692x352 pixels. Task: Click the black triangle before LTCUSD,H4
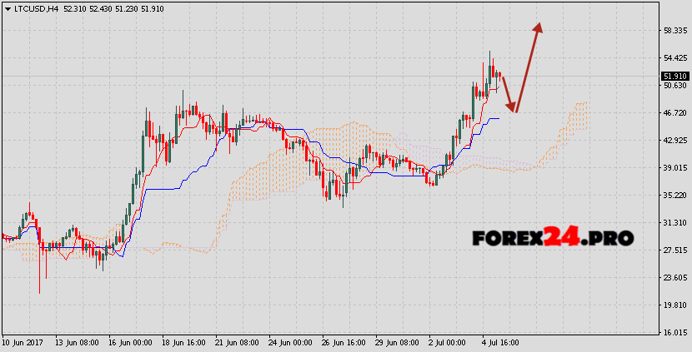pyautogui.click(x=7, y=8)
